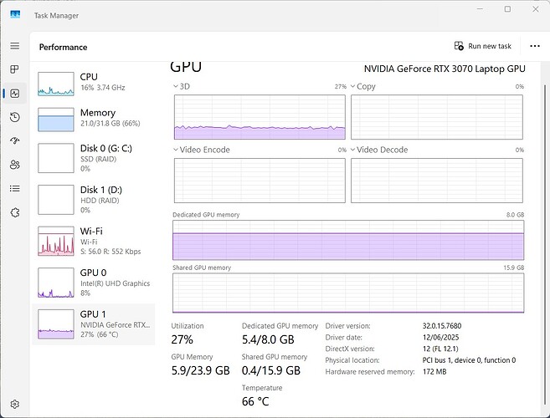Open the Copy engine graph dropdown
Screen dimensions: 550x418
tap(353, 86)
